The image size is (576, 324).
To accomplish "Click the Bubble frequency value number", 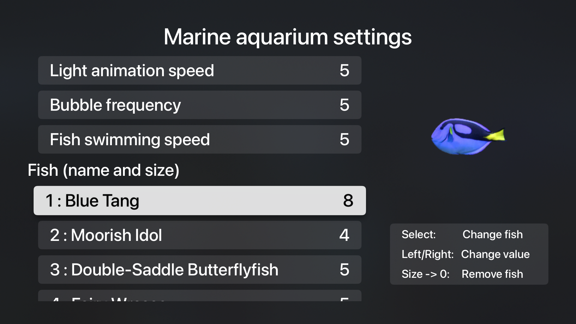I will (x=344, y=105).
